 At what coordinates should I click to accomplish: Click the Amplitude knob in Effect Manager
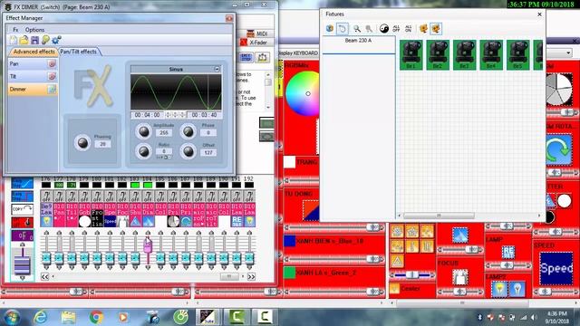144,131
